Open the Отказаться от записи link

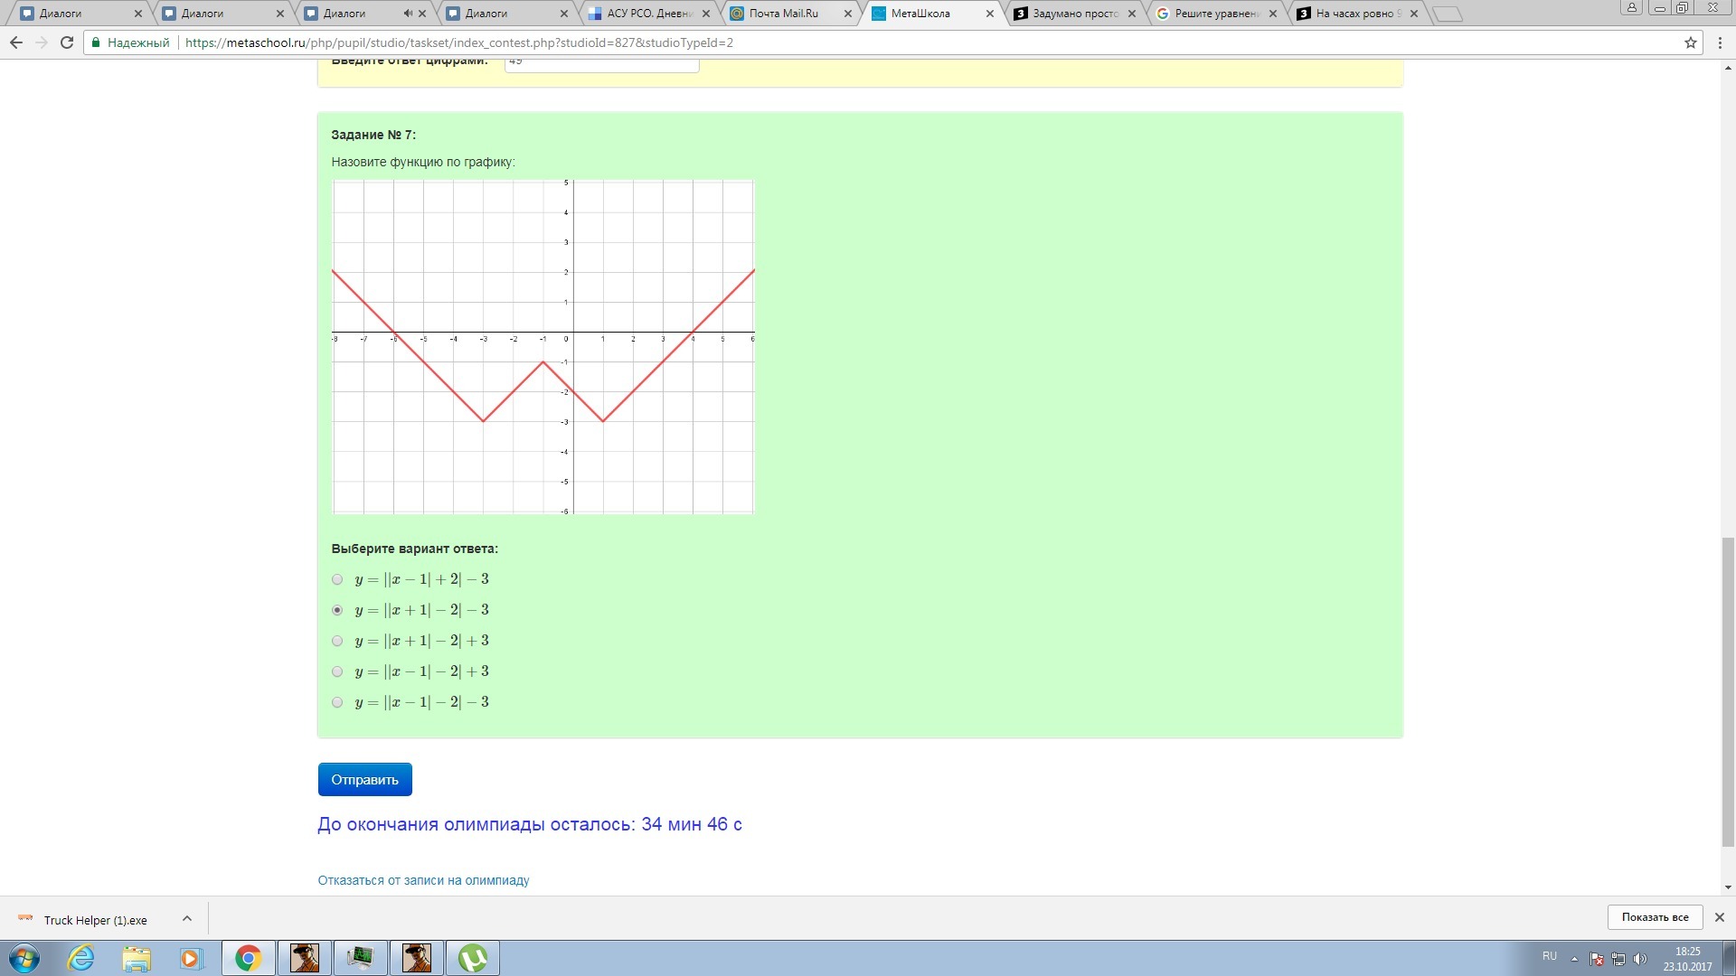(x=423, y=879)
